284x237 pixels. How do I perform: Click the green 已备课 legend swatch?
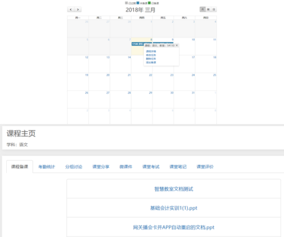(149, 3)
